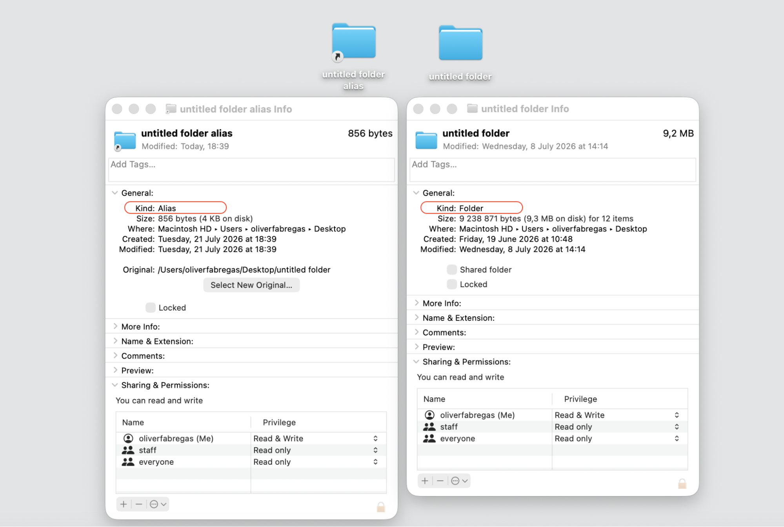Click 'Kind: Alias' text
Image resolution: width=784 pixels, height=527 pixels.
pyautogui.click(x=156, y=208)
